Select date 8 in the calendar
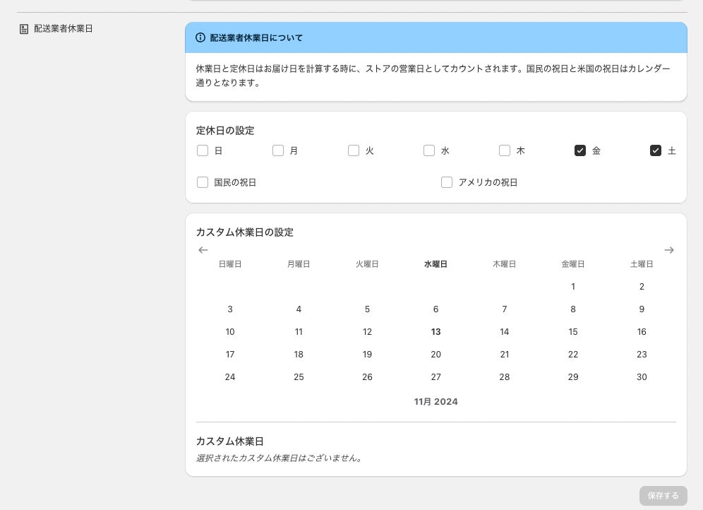 (x=573, y=309)
